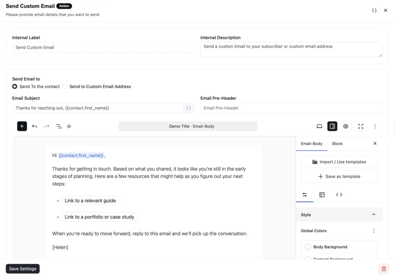Preview the email with eye icon

(346, 126)
